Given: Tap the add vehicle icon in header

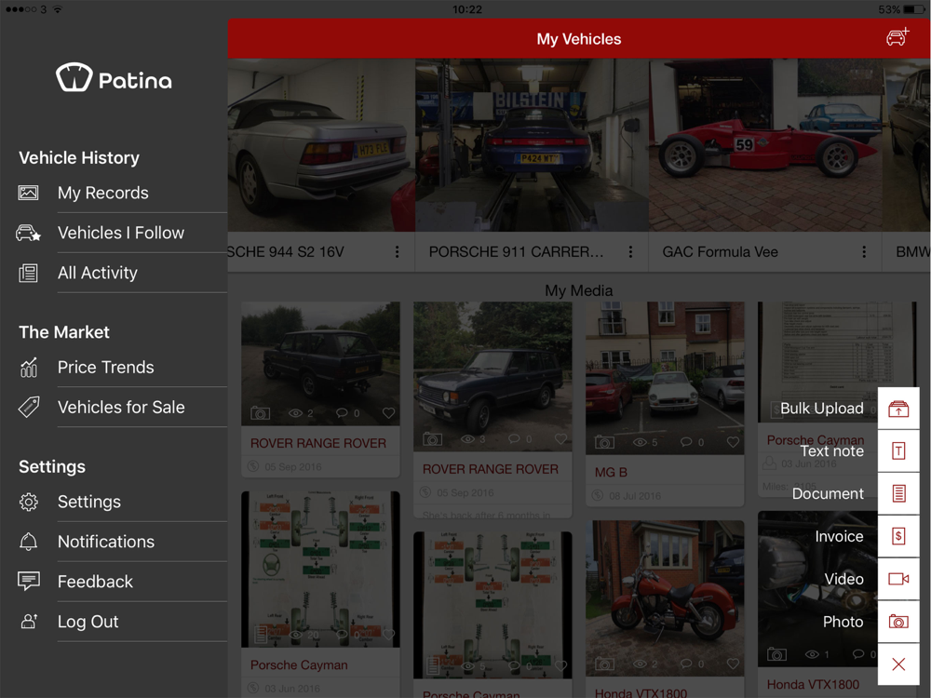Looking at the screenshot, I should click(x=897, y=37).
